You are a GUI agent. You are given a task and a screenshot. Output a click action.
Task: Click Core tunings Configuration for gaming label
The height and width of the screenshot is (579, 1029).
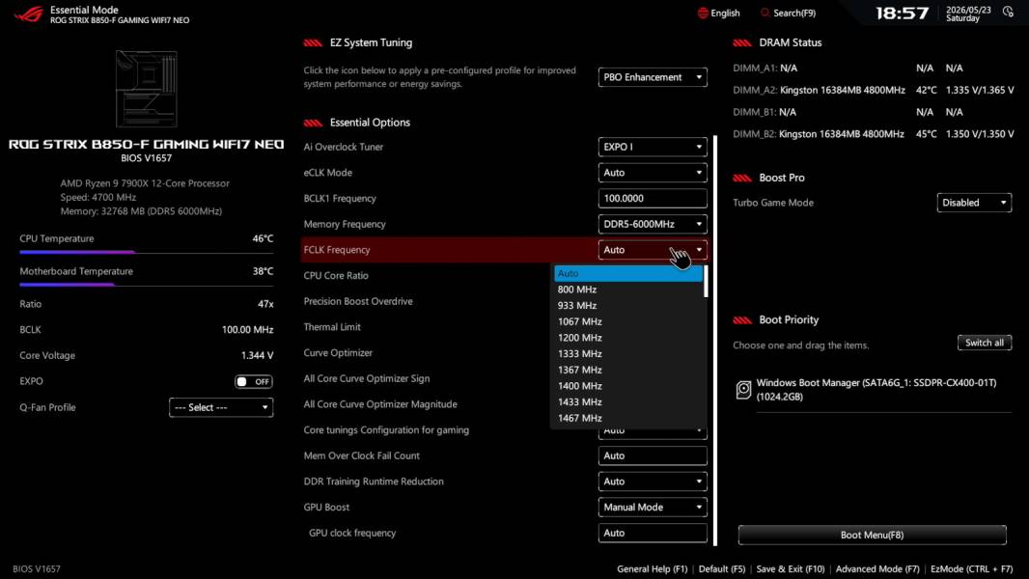click(386, 430)
